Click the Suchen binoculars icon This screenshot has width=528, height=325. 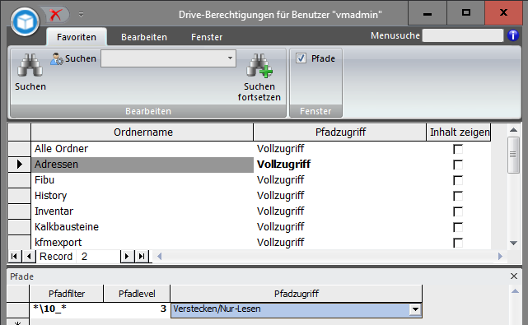pos(30,65)
